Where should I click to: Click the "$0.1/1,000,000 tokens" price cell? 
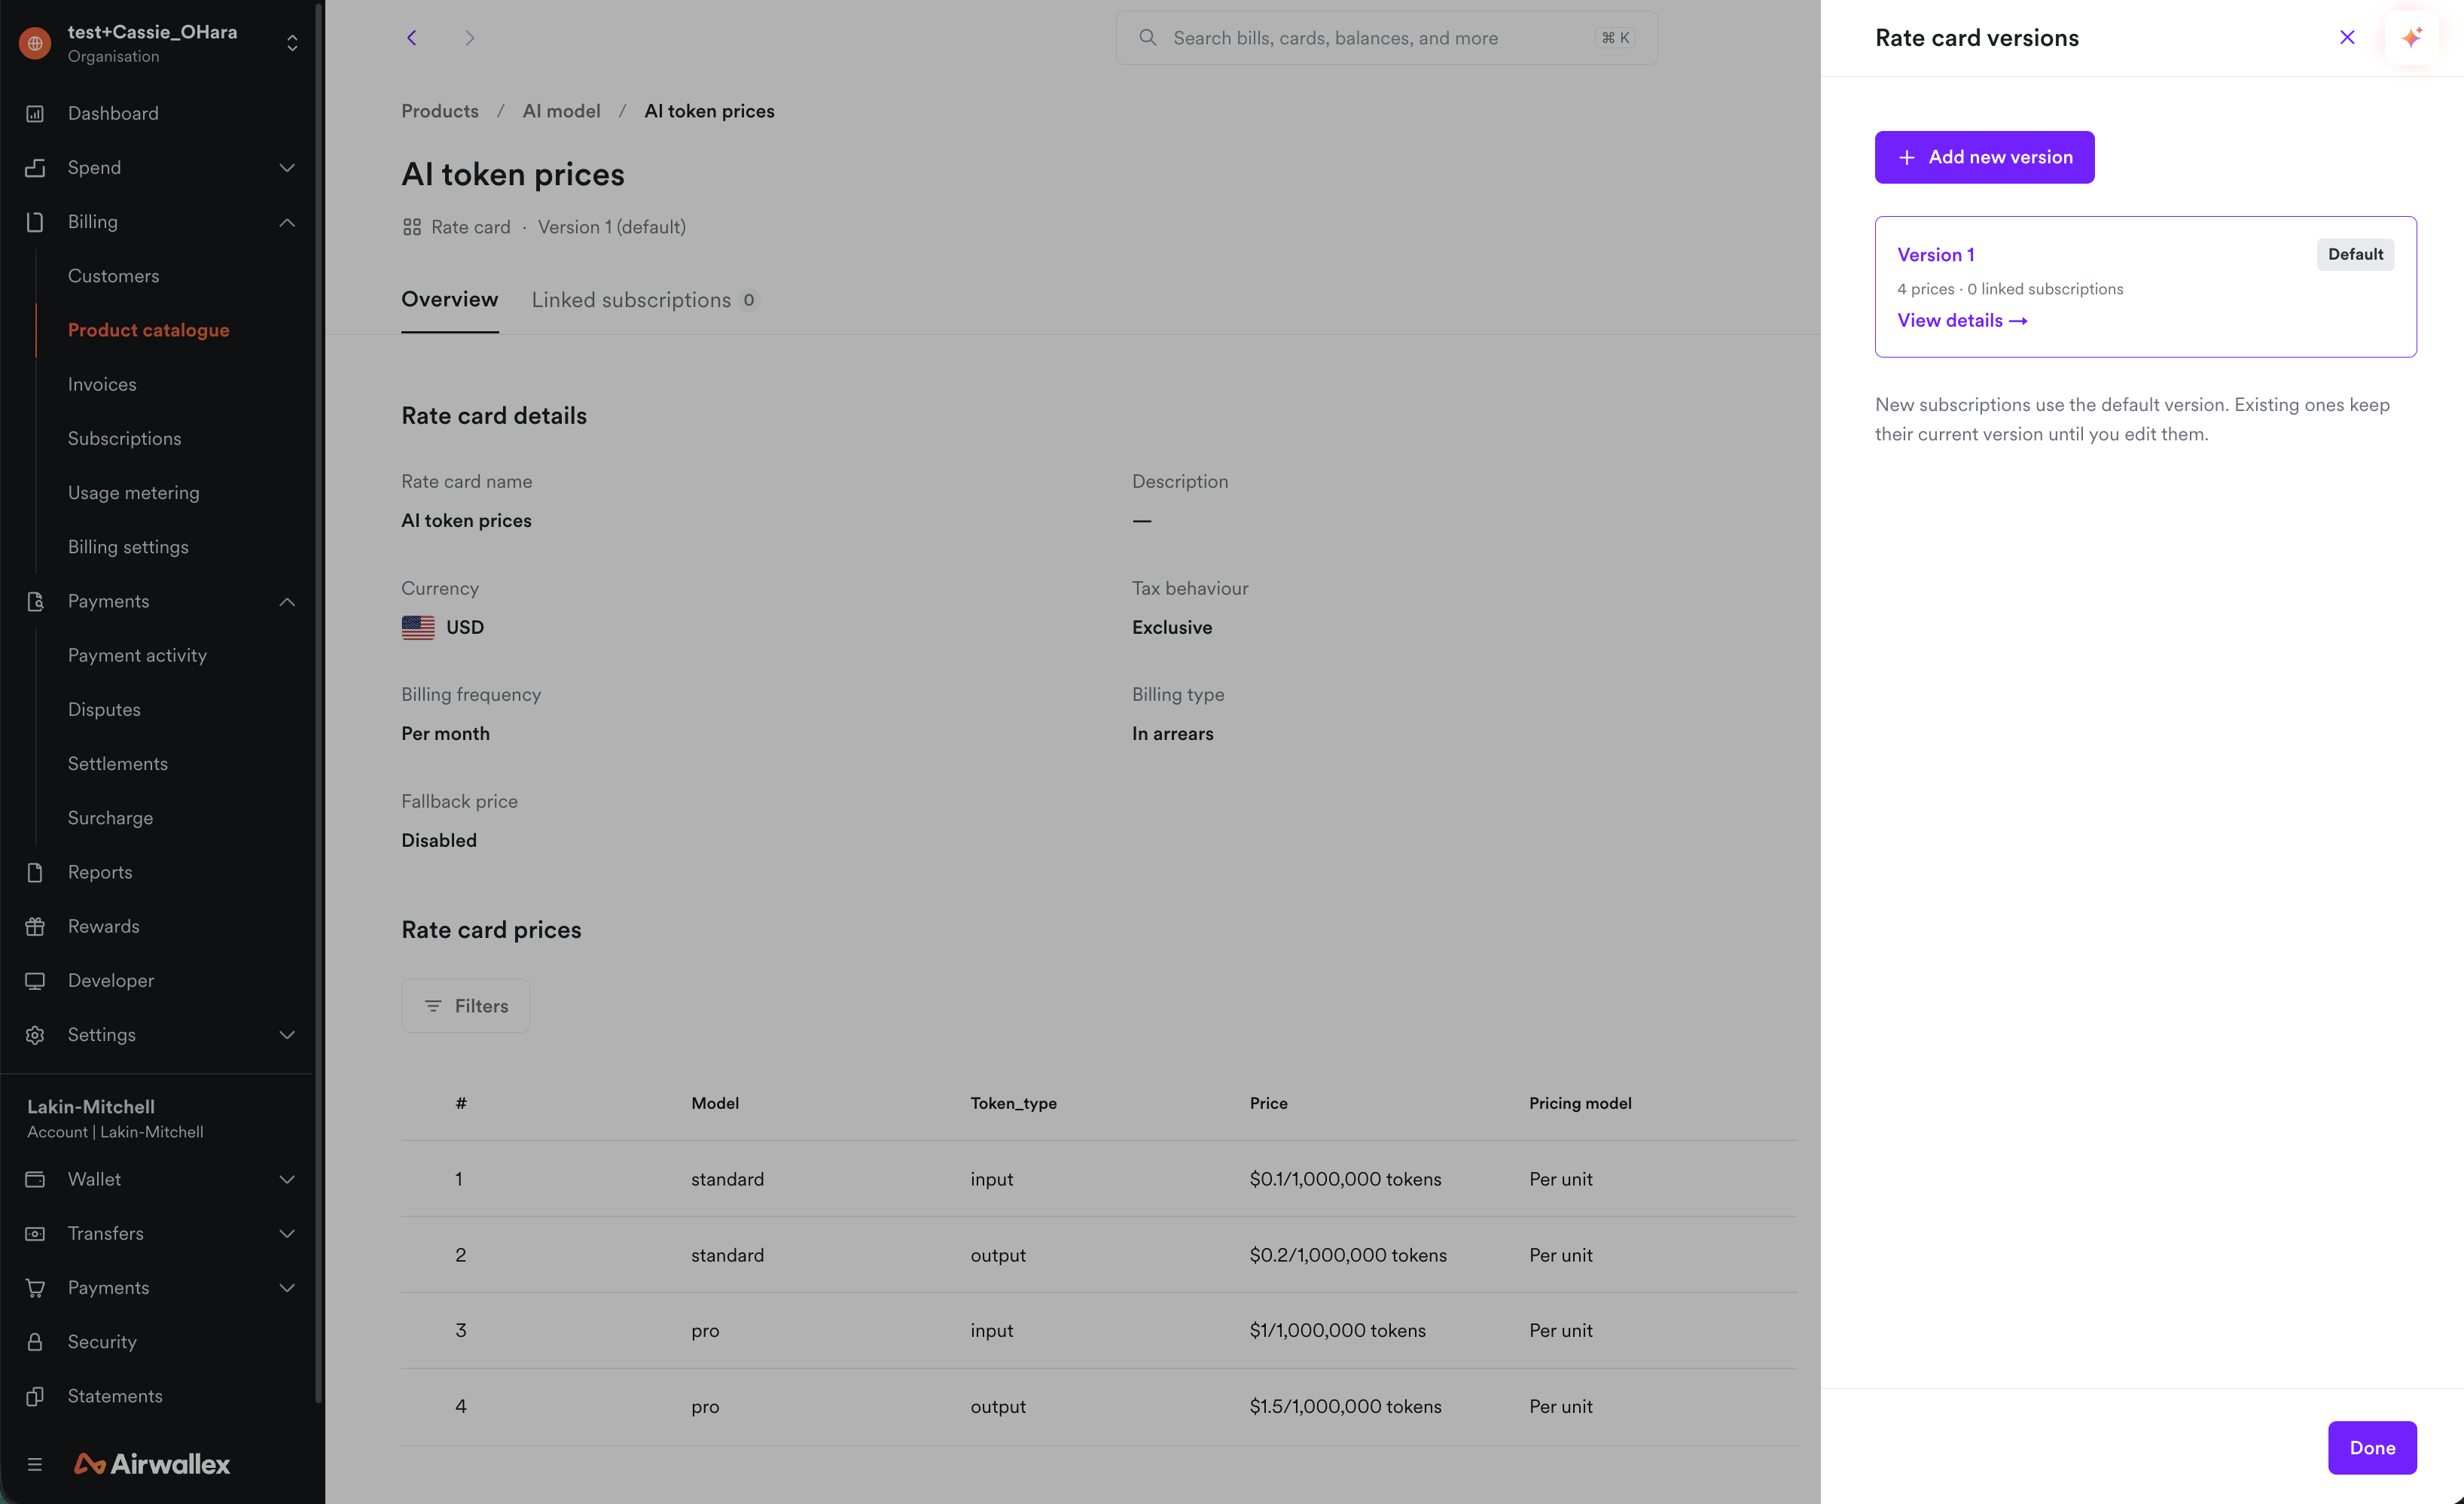click(1345, 1178)
